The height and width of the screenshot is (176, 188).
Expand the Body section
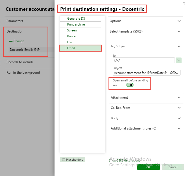click(x=179, y=118)
